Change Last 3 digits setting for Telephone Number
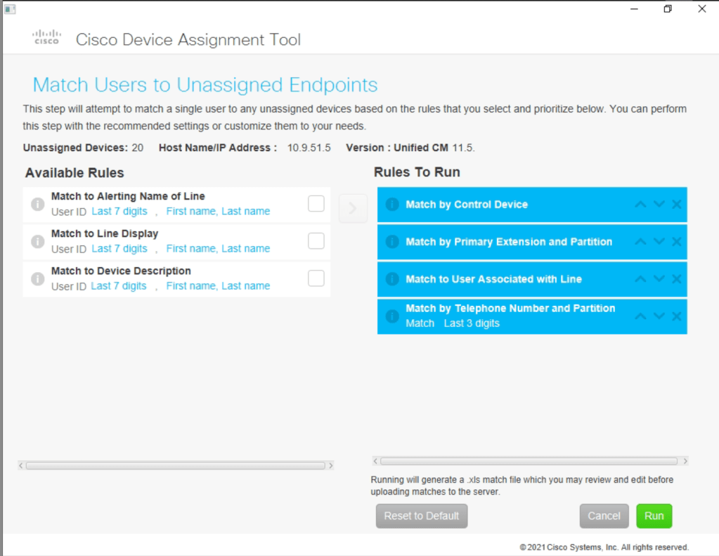Image resolution: width=719 pixels, height=556 pixels. pos(472,323)
